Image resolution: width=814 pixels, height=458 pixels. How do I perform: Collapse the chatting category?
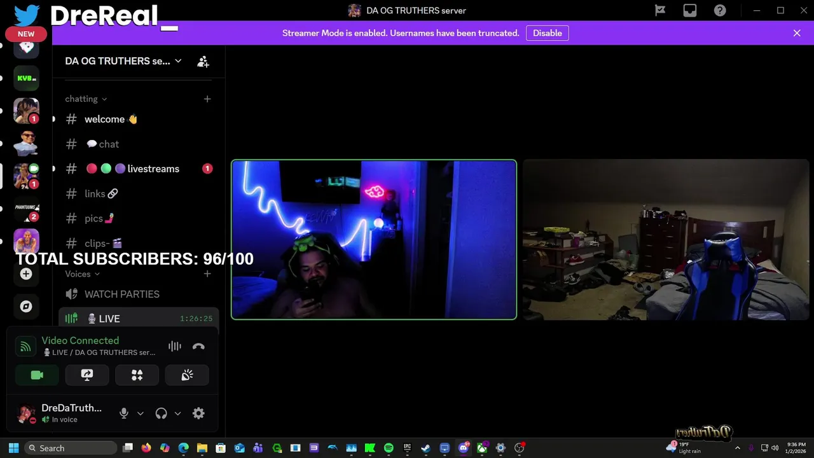86,99
